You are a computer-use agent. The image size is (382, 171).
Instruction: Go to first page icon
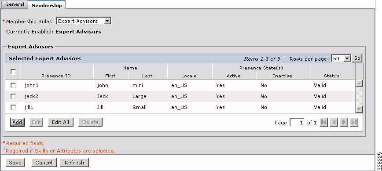324,122
